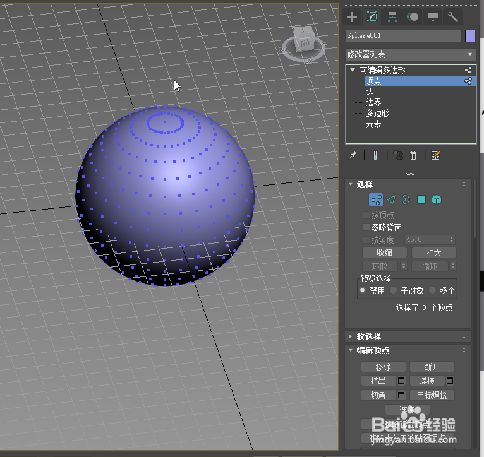
Task: Click the 收缩 shrink button
Action: [385, 252]
